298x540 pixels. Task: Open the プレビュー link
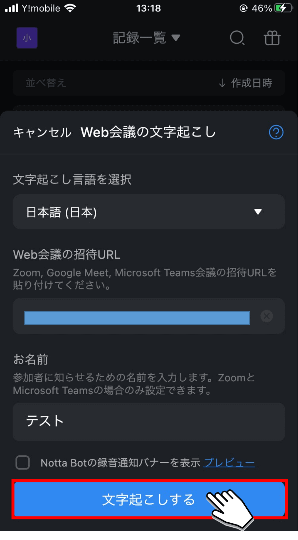coord(229,463)
